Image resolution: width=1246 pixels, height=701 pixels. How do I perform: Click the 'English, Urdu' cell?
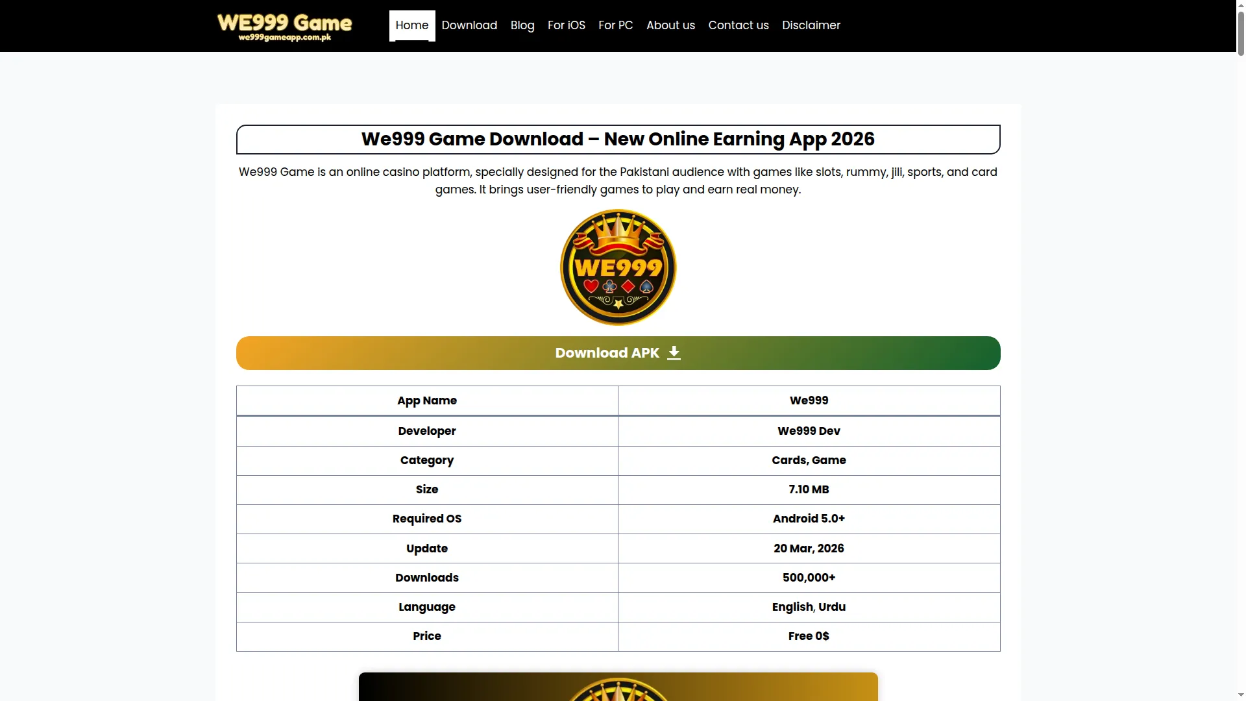coord(809,607)
